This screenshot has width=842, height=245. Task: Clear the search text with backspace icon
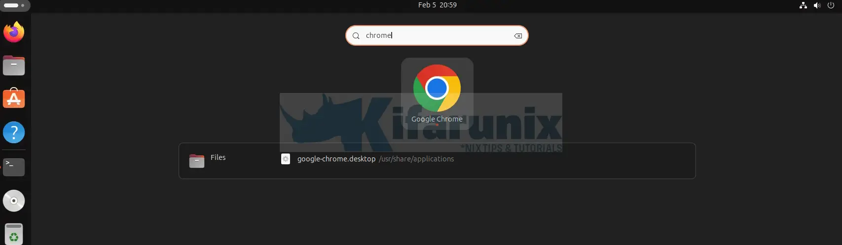518,36
